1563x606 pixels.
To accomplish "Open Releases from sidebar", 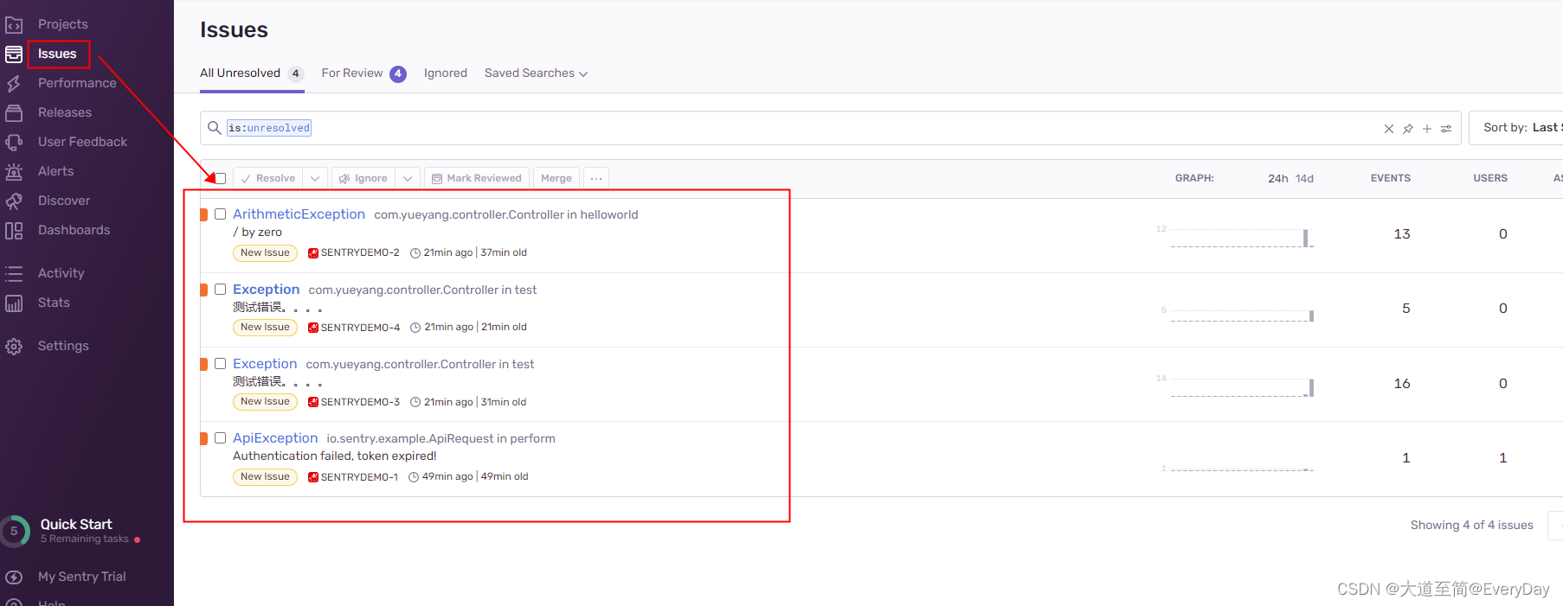I will tap(64, 112).
